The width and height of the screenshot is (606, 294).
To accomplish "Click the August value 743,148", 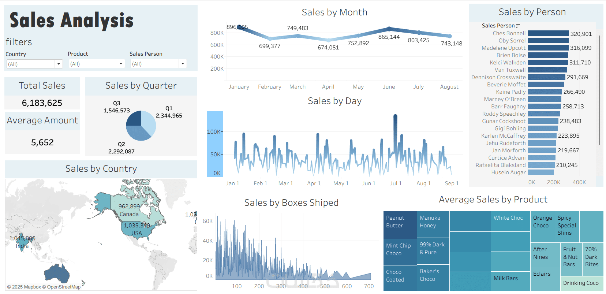I will click(x=452, y=44).
